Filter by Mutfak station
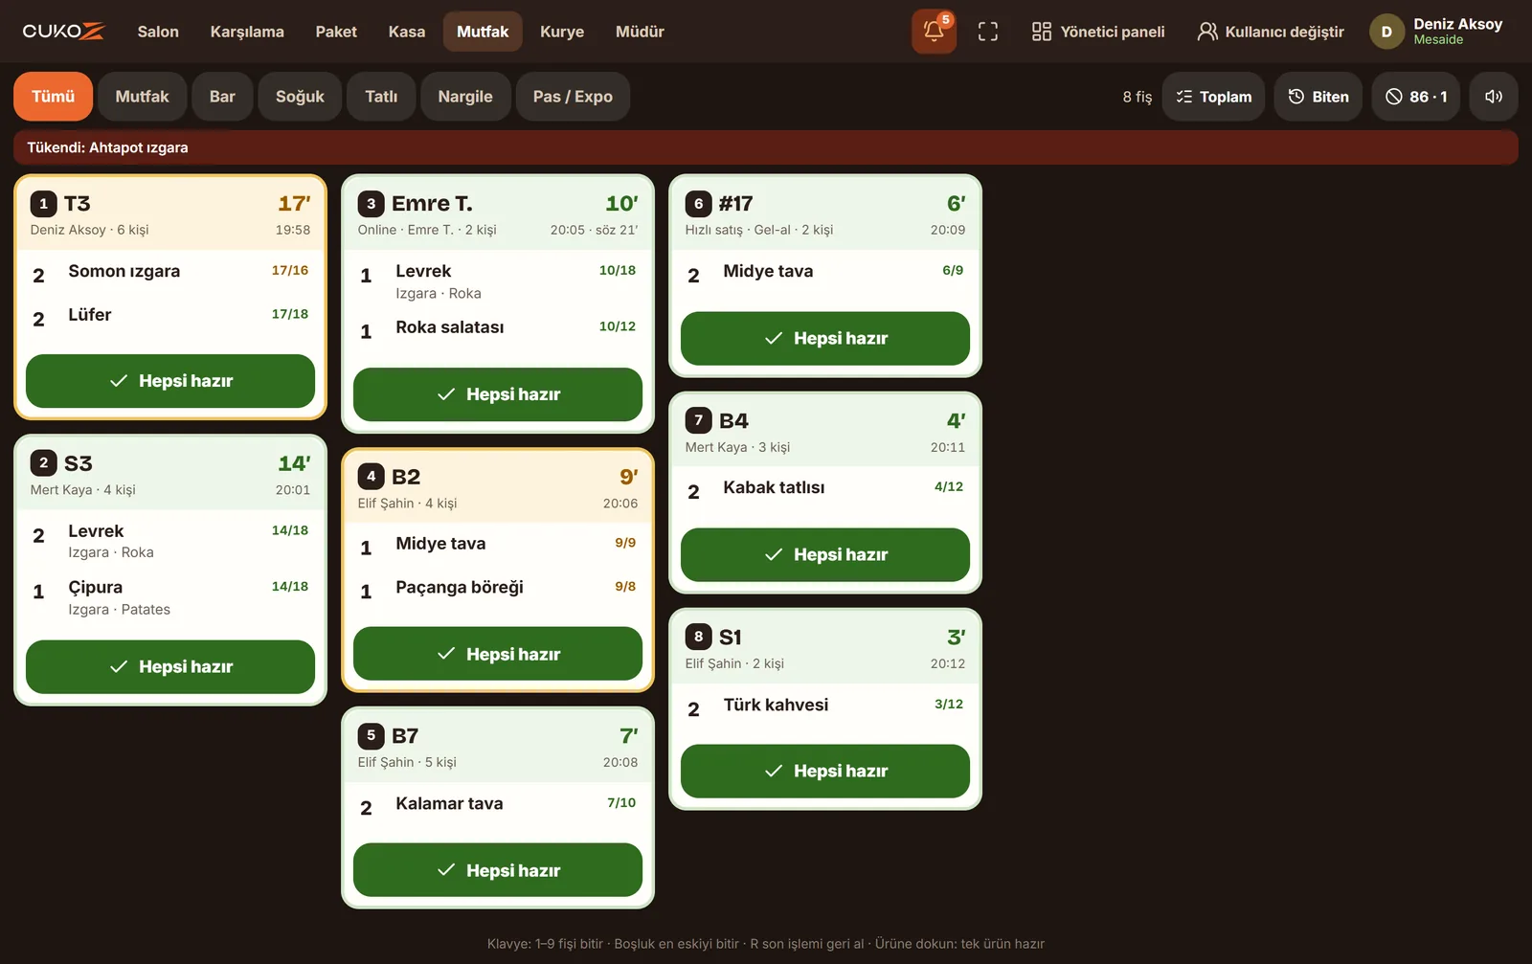This screenshot has height=964, width=1532. pyautogui.click(x=142, y=97)
